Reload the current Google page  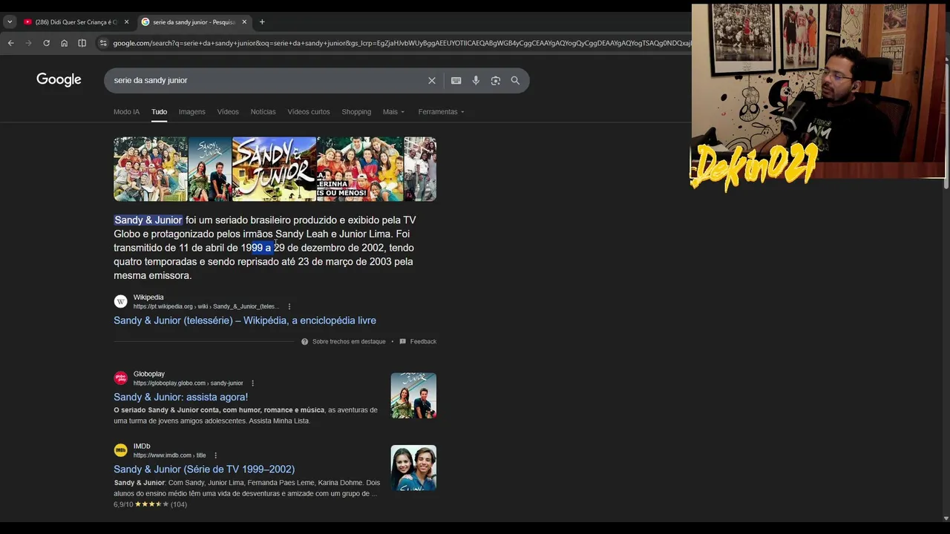[46, 43]
